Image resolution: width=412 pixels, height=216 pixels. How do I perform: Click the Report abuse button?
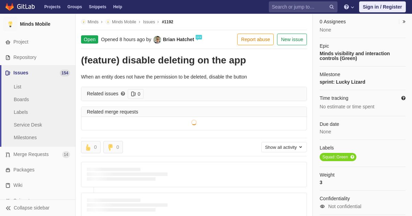pos(255,39)
